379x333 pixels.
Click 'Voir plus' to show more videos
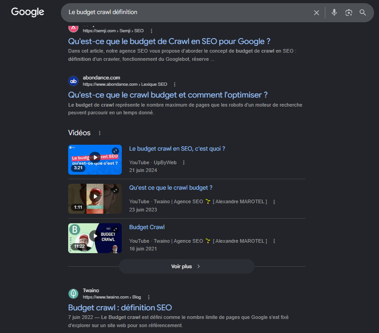[x=186, y=266]
